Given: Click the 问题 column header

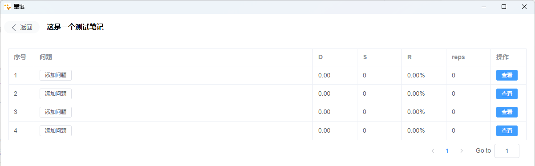Looking at the screenshot, I should point(46,57).
